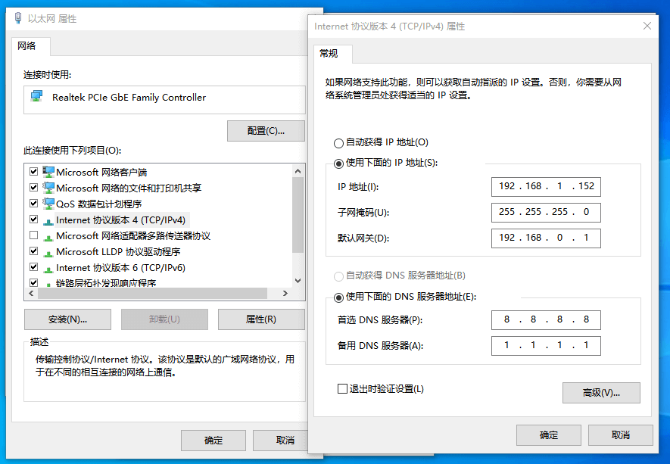Image resolution: width=670 pixels, height=464 pixels.
Task: Click the 安装 button
Action: click(x=67, y=319)
